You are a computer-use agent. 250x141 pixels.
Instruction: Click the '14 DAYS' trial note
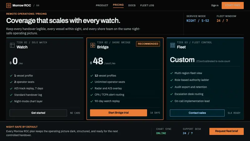click(x=155, y=113)
